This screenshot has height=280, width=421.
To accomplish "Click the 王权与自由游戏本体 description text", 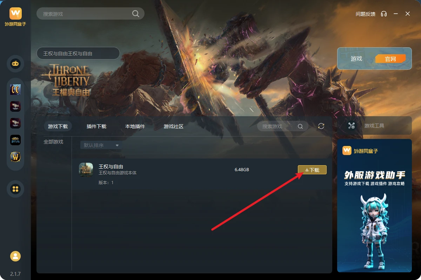I will point(118,173).
